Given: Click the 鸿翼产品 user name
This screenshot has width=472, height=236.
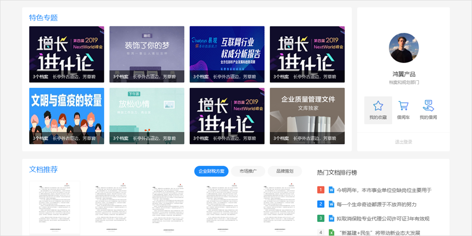Looking at the screenshot, I should point(404,74).
